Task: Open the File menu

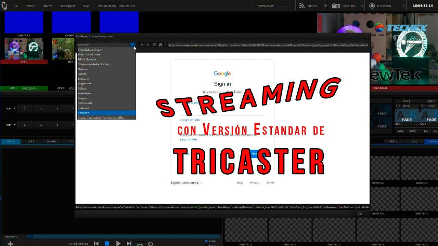Action: (x=15, y=6)
